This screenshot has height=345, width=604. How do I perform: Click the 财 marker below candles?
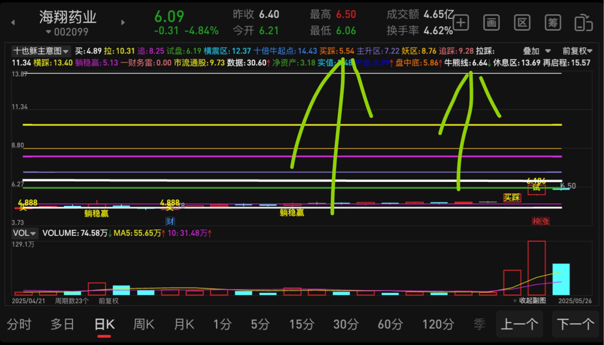170,221
